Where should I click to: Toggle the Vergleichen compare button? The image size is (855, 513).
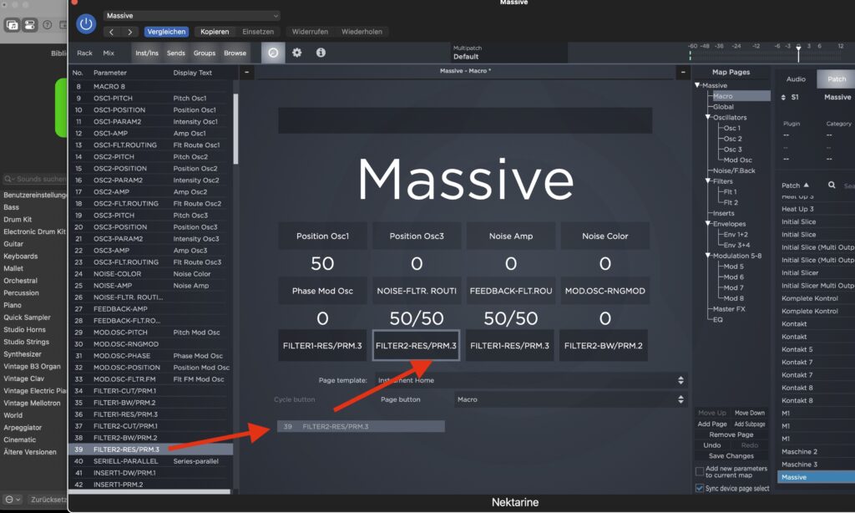pyautogui.click(x=166, y=32)
